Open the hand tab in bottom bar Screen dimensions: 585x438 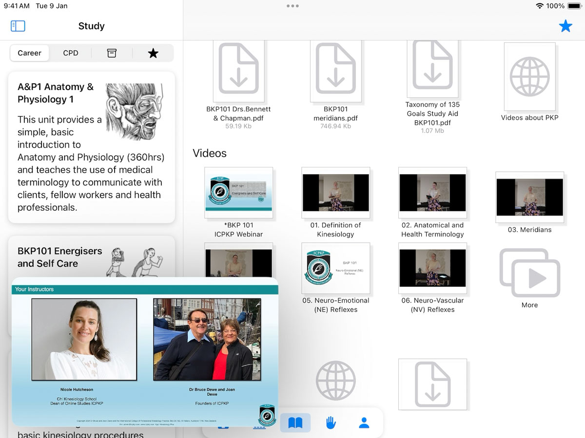coord(331,422)
